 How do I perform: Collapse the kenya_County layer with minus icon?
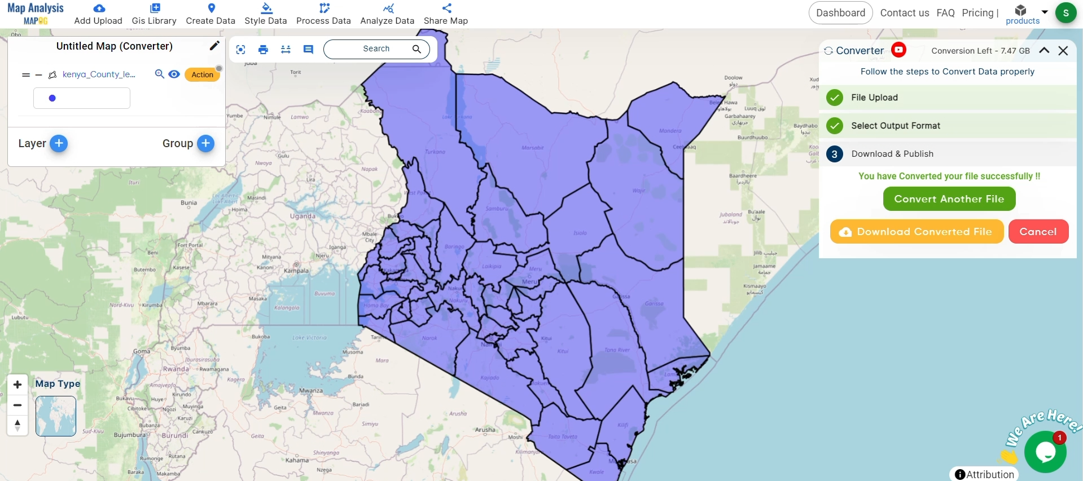pyautogui.click(x=38, y=74)
